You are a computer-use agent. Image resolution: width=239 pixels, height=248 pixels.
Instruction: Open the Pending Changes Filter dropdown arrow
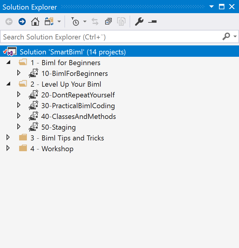[x=85, y=22]
